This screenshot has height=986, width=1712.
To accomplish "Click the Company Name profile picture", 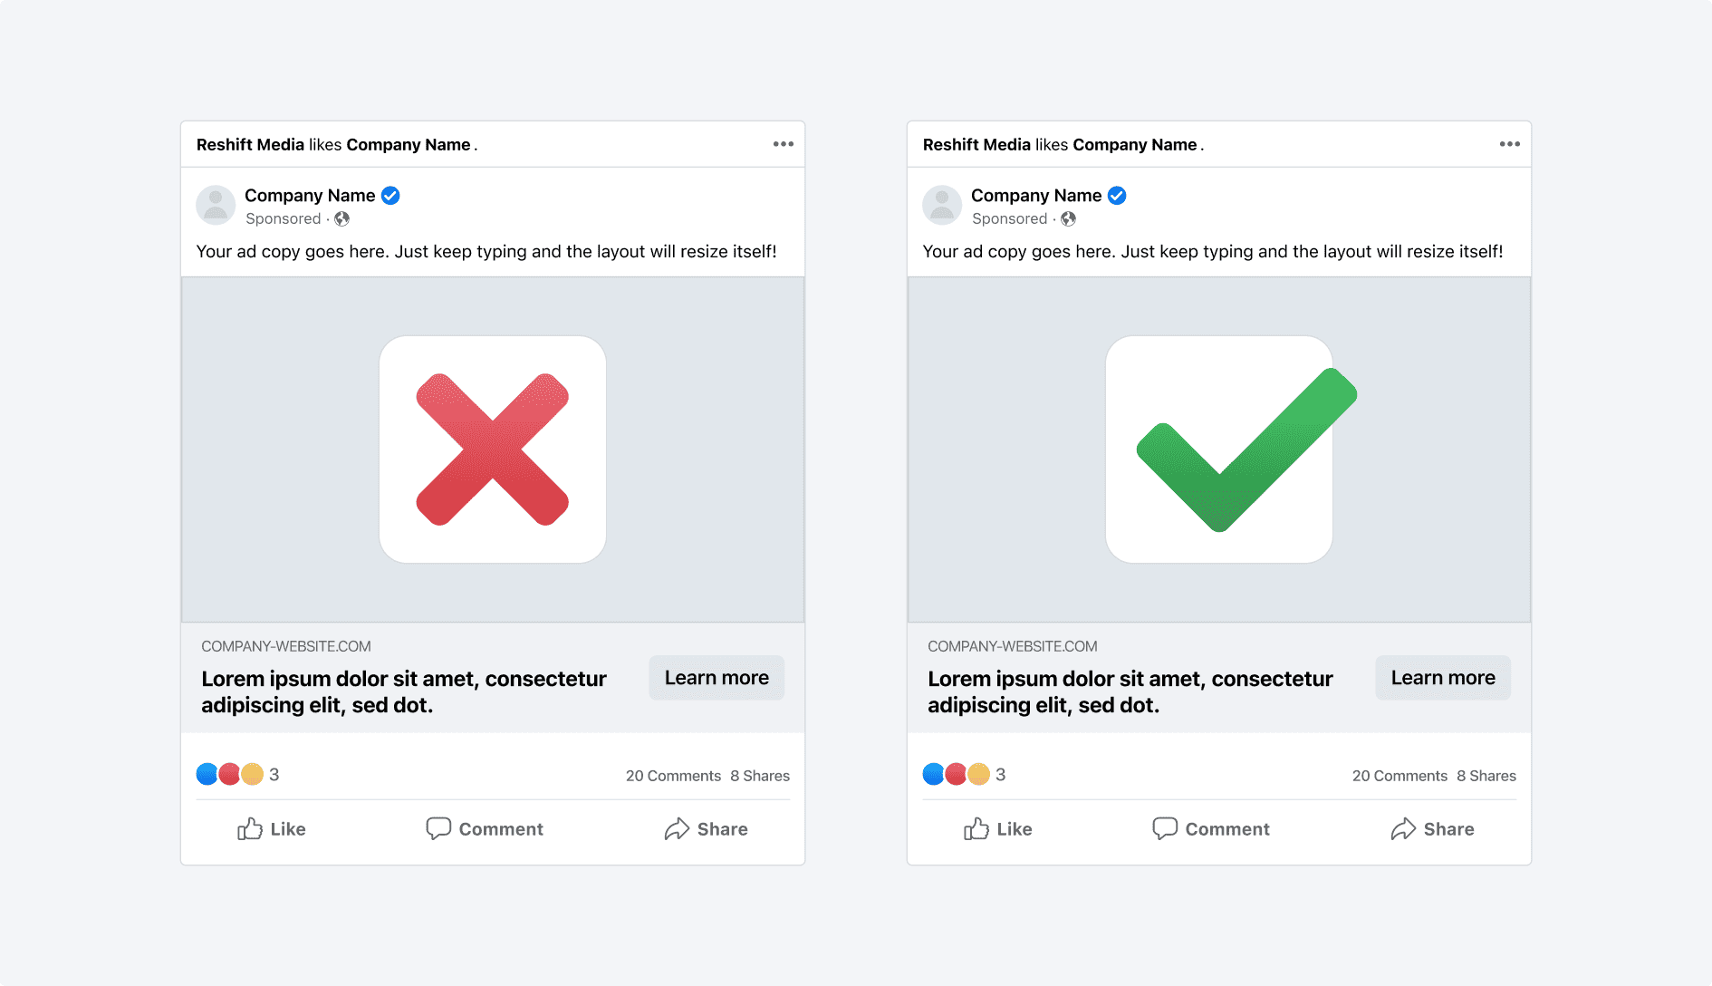I will coord(216,206).
